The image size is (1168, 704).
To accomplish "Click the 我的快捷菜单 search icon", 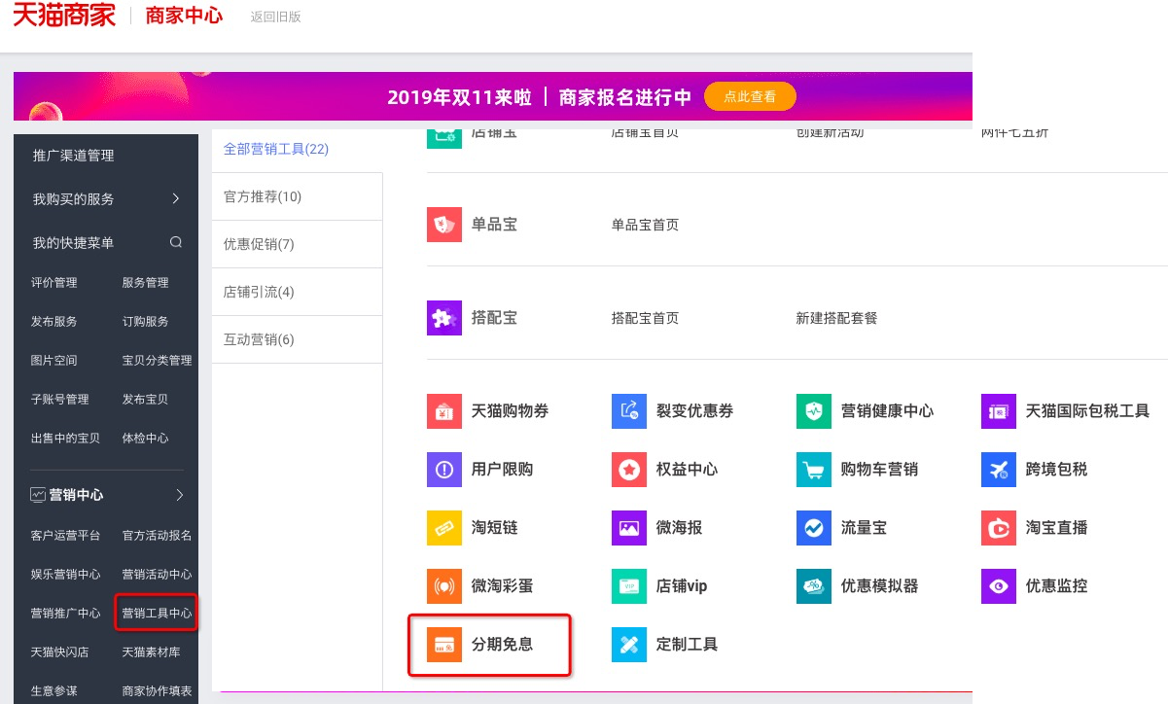I will coord(176,242).
